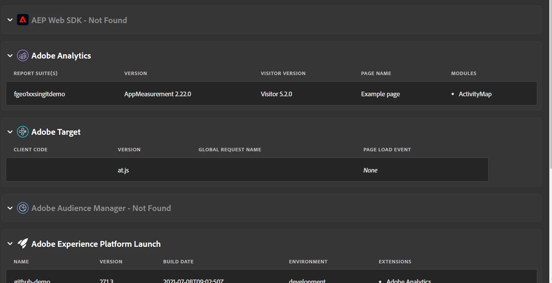This screenshot has height=283, width=552.
Task: Click the Adobe Analytics bar chart icon
Action: [23, 55]
